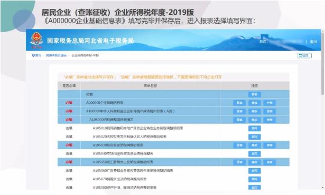Click 填写 for A105060广告费 row

tap(255, 171)
